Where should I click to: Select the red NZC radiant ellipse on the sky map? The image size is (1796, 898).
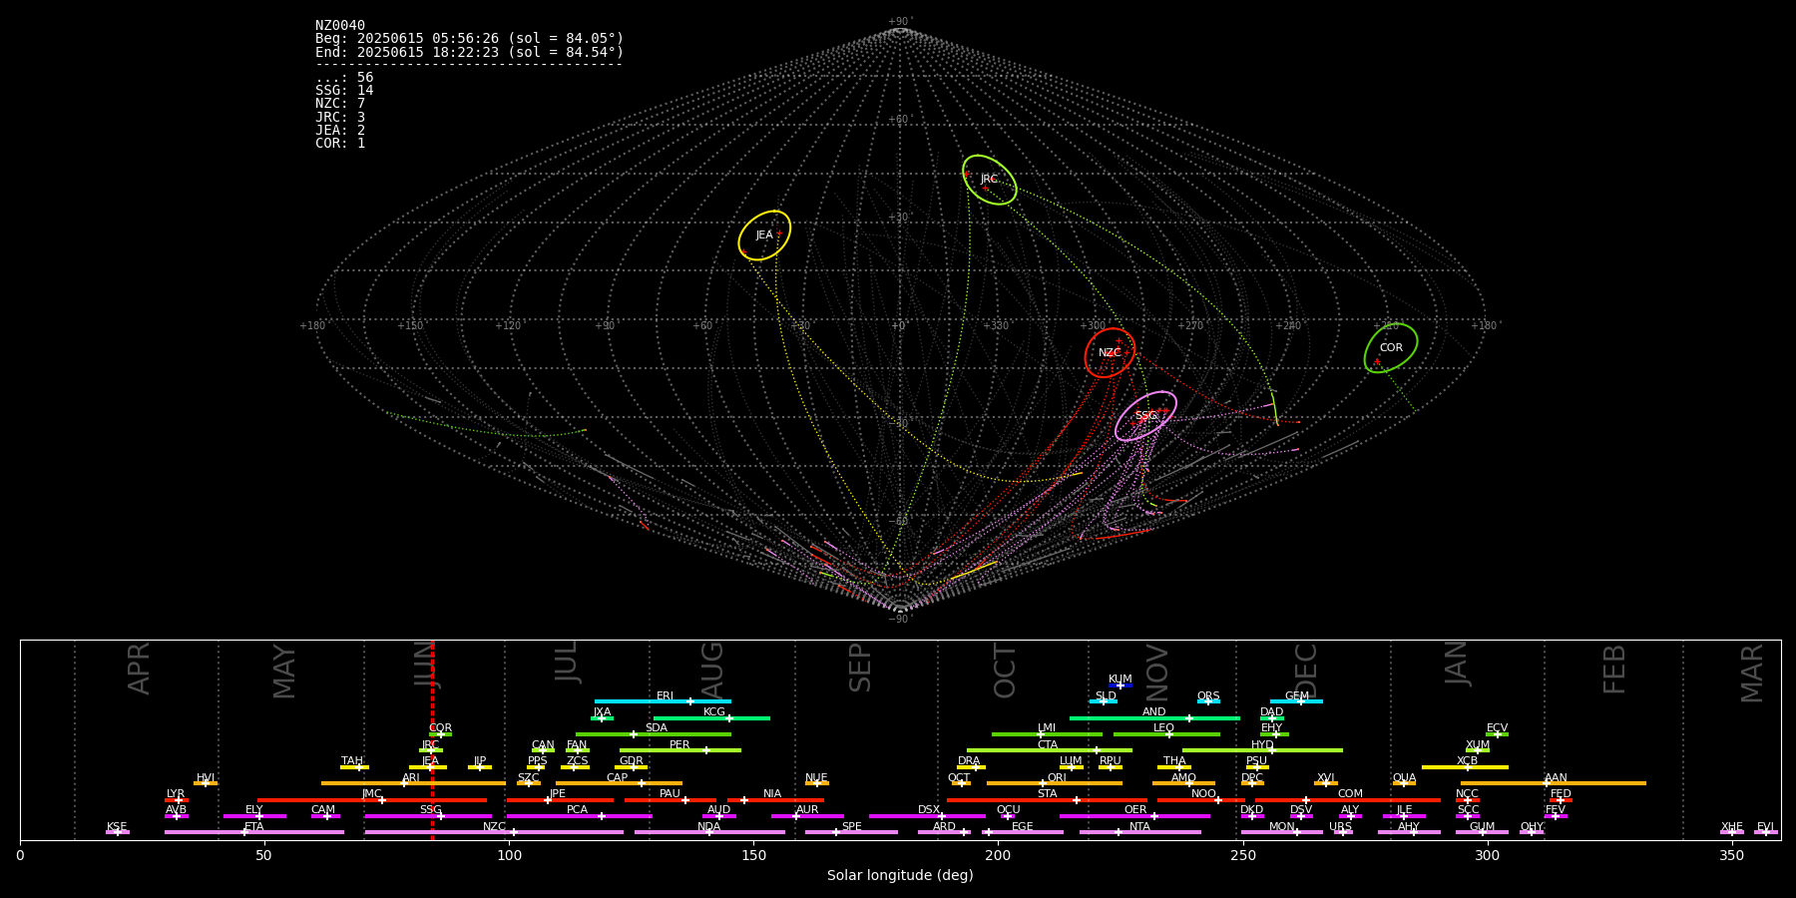tap(1110, 352)
